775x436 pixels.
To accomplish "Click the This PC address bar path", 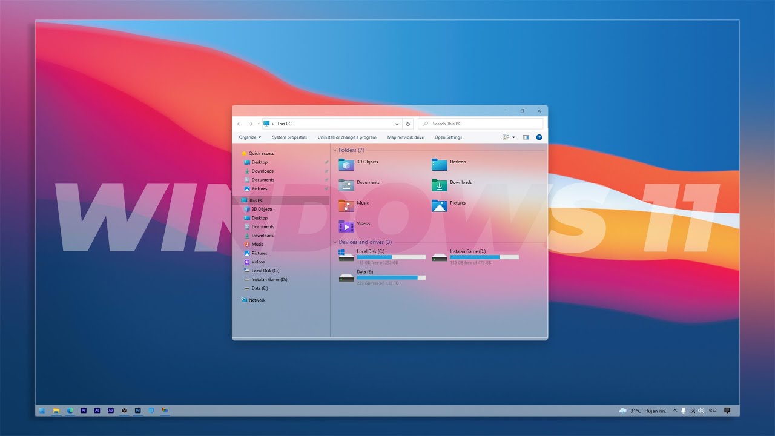I will coord(284,124).
